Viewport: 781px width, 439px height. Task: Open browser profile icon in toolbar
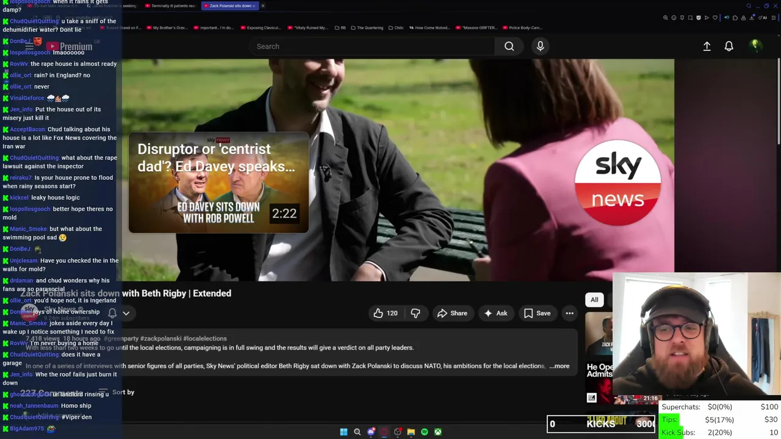pos(744,18)
